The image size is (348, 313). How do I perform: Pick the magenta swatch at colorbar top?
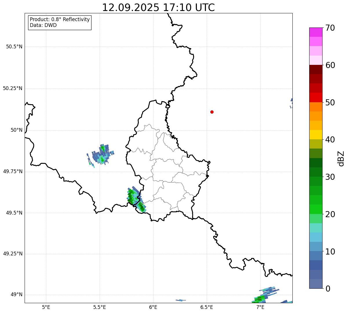click(316, 32)
